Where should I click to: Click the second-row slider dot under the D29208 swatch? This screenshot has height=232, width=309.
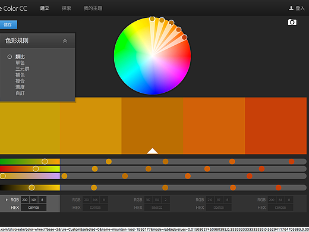point(95,169)
